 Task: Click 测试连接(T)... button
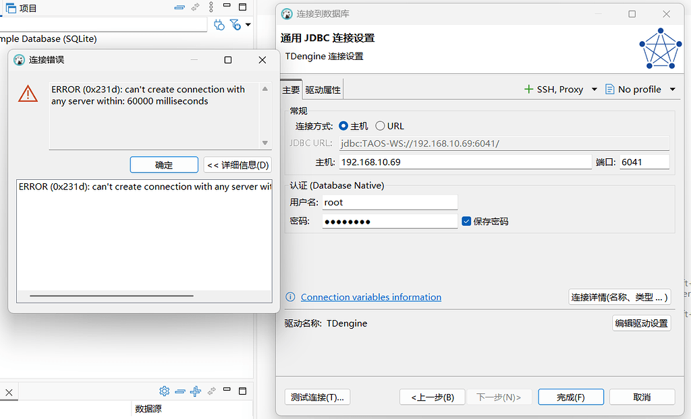point(317,397)
